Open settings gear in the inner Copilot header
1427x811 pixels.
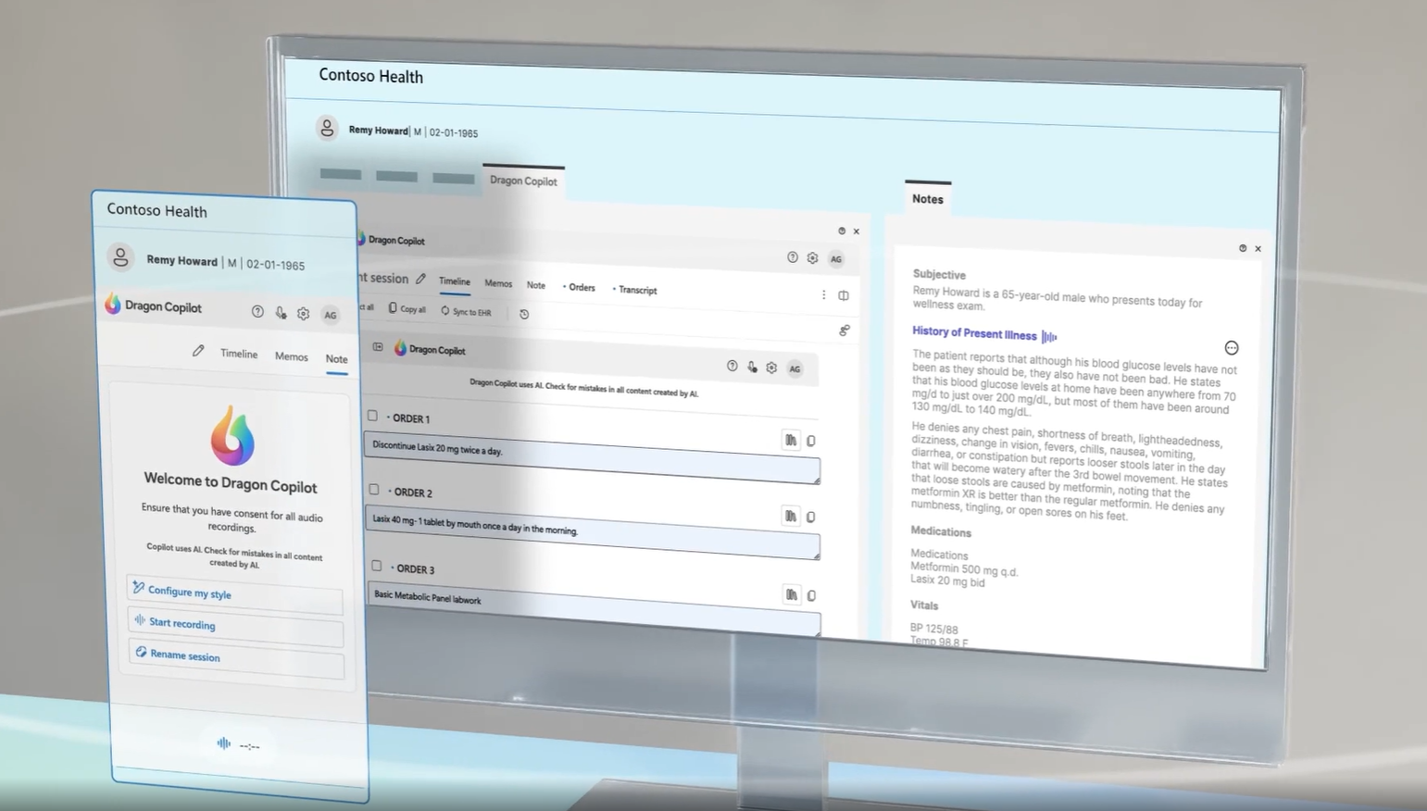771,368
